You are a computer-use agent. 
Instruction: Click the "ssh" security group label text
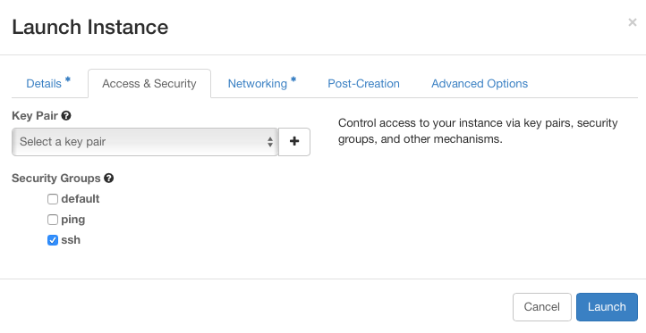pyautogui.click(x=71, y=240)
